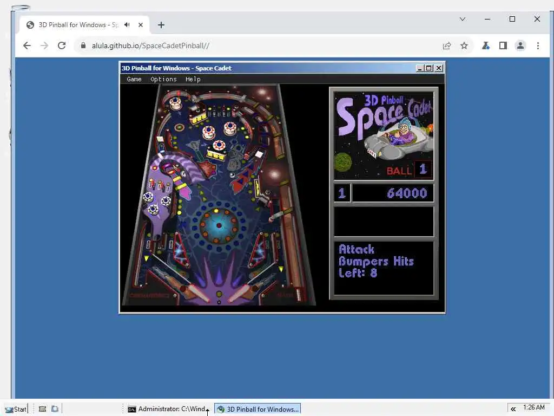Maximize the Chrome browser window
This screenshot has height=416, width=554.
tap(512, 19)
